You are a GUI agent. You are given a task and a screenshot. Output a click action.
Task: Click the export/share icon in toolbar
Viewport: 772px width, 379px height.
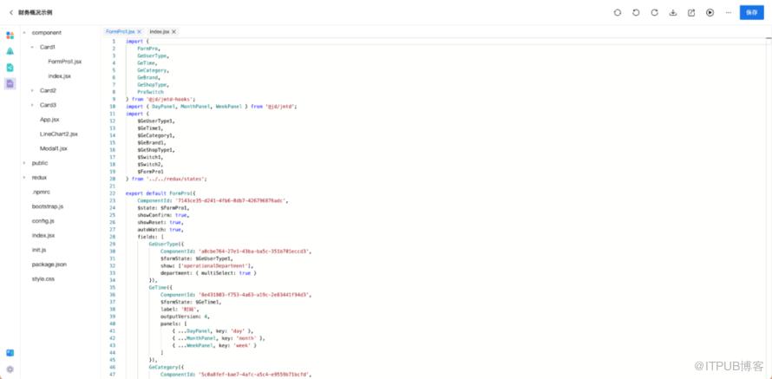pyautogui.click(x=691, y=13)
